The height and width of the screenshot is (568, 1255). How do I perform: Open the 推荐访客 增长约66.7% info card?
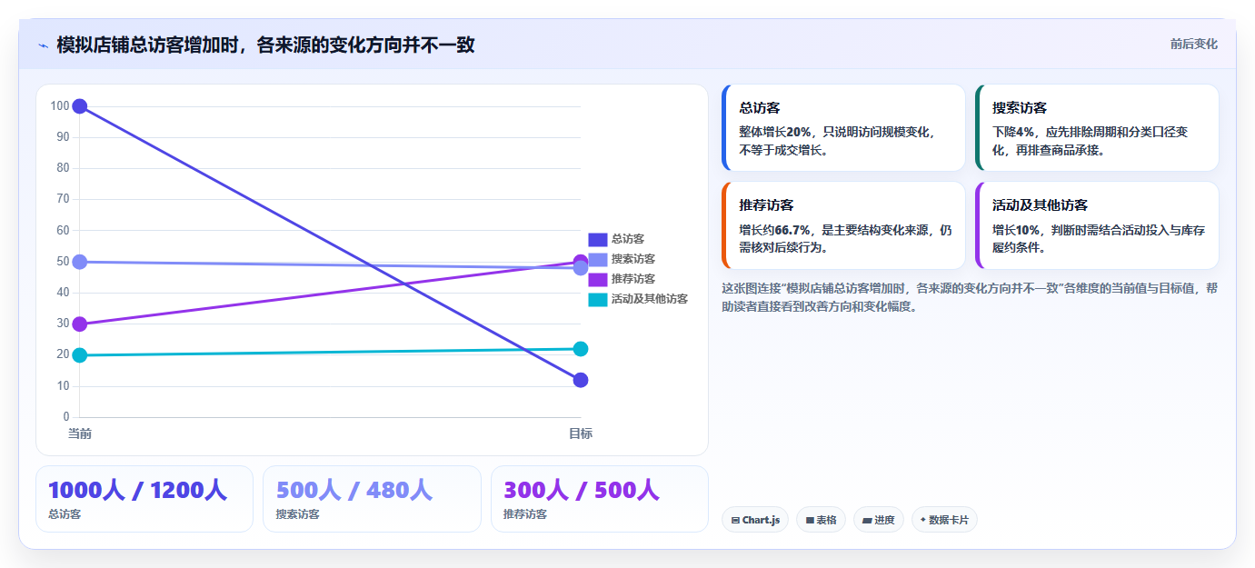point(843,225)
